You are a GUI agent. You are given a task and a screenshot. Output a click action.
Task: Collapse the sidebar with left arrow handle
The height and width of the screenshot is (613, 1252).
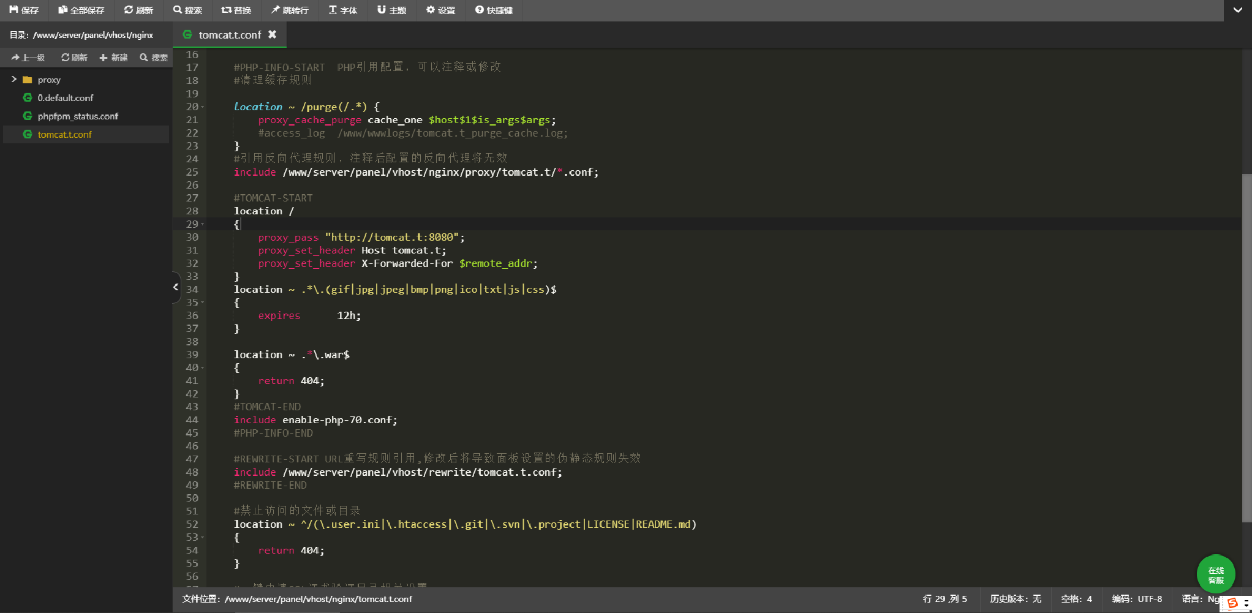coord(176,287)
